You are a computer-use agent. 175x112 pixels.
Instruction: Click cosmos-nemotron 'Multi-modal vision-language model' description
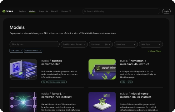(x=59, y=74)
